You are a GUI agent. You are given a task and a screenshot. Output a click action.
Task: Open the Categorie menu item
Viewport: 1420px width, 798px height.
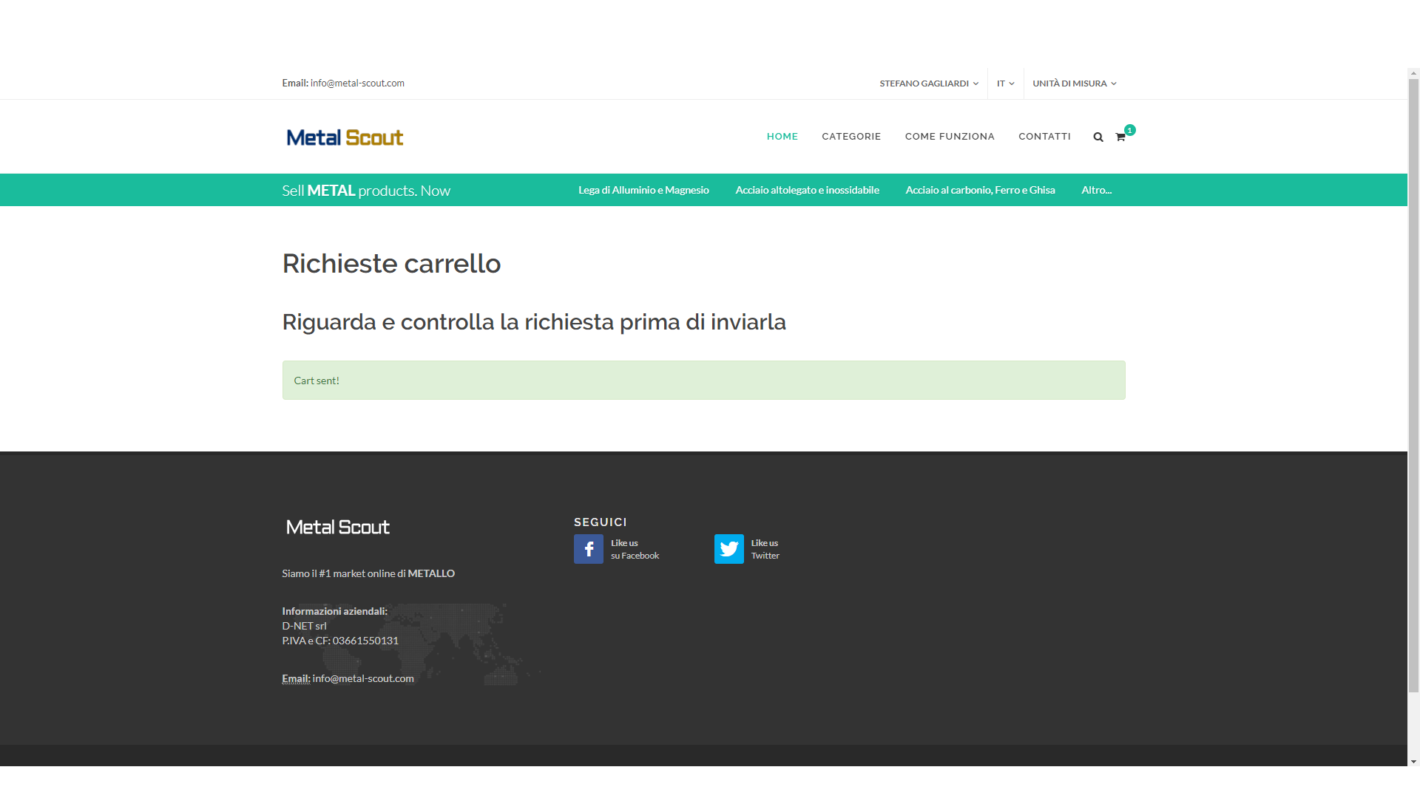click(x=851, y=137)
